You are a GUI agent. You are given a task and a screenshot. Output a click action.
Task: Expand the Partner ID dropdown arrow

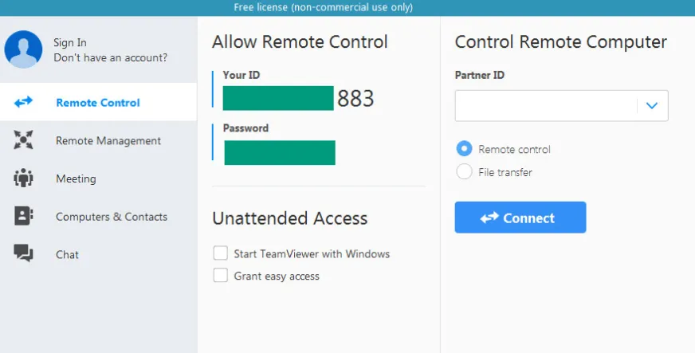click(652, 105)
